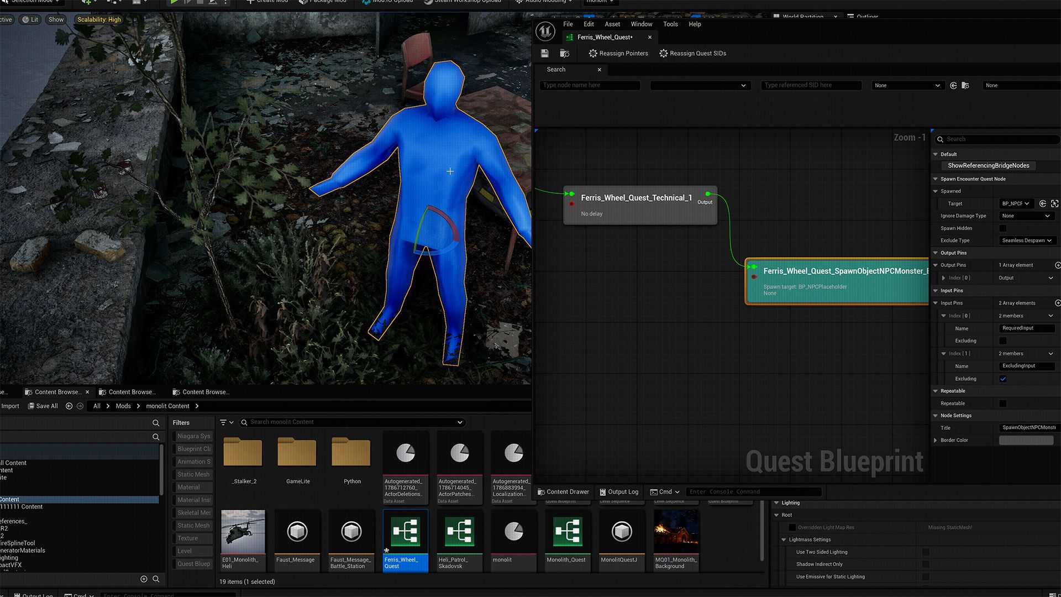Click the add element icon for Output Pins
Viewport: 1061px width, 597px height.
coord(1057,265)
